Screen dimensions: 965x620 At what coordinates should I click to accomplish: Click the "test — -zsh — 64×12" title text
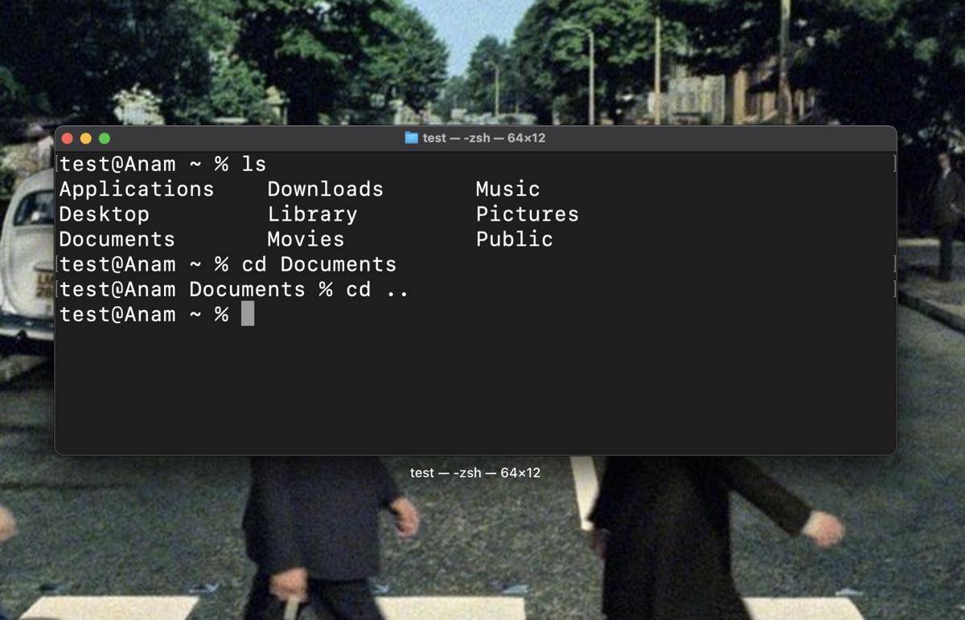tap(484, 138)
